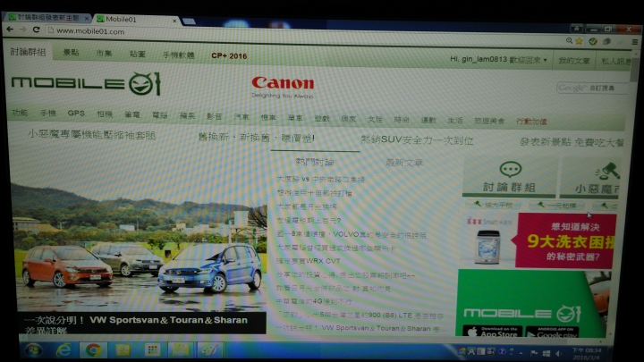Switch to the 熱門討論 tab
This screenshot has height=362, width=644.
pyautogui.click(x=315, y=163)
